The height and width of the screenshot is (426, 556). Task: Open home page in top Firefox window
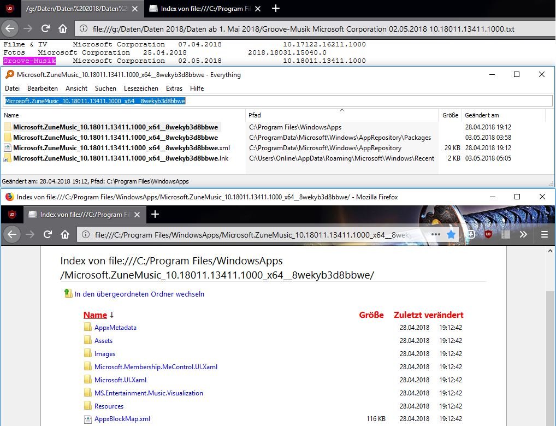[63, 29]
